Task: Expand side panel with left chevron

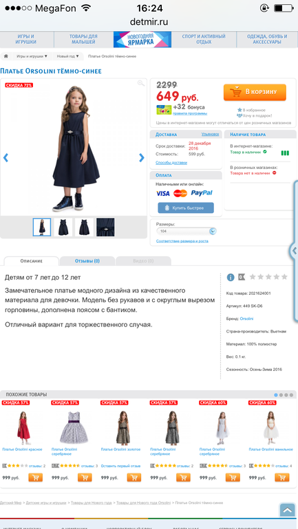Action: tap(295, 251)
